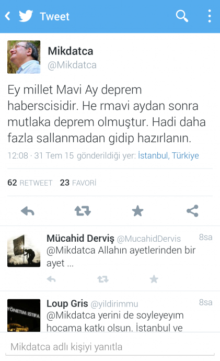
Task: Open the three-dot overflow menu
Action: 210,16
